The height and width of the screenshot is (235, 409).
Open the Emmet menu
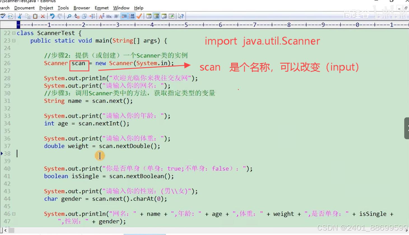(x=102, y=8)
